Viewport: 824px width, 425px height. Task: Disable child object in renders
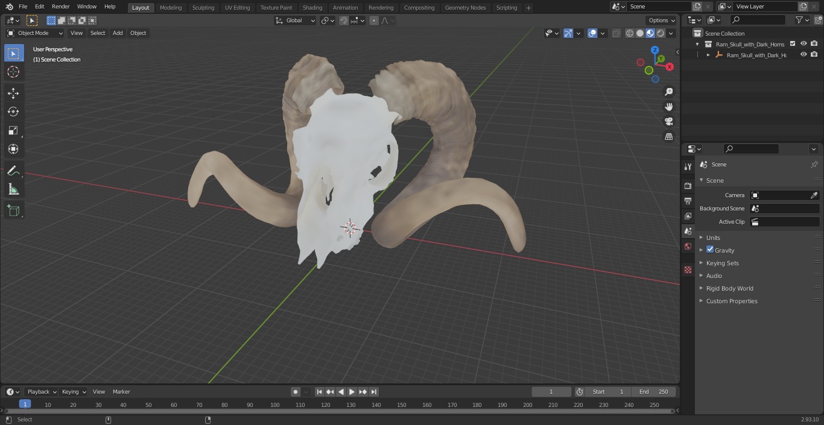(814, 55)
